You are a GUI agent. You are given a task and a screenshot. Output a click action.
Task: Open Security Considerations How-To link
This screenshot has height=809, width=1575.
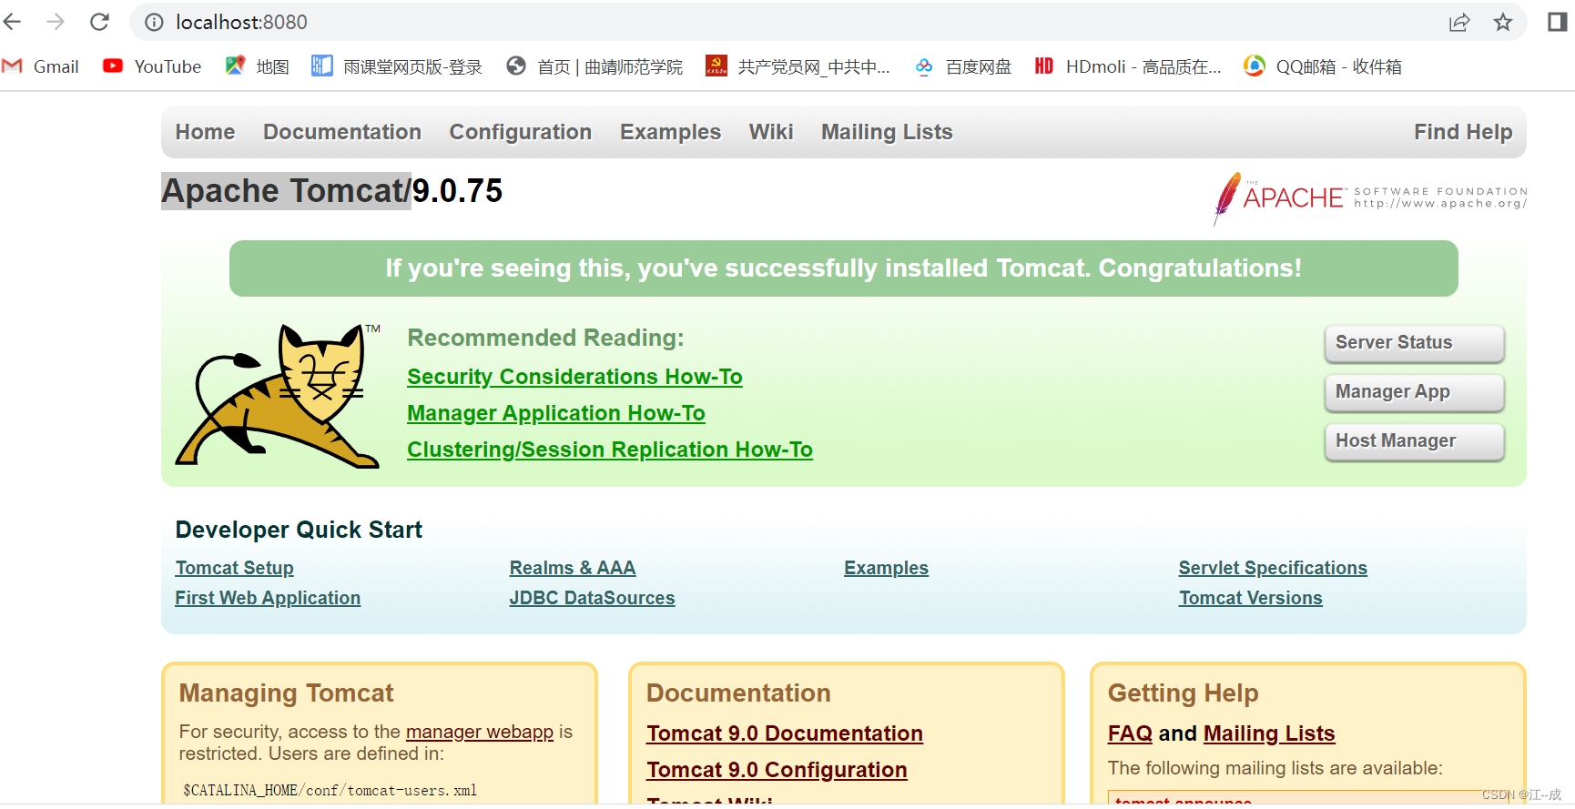tap(574, 377)
